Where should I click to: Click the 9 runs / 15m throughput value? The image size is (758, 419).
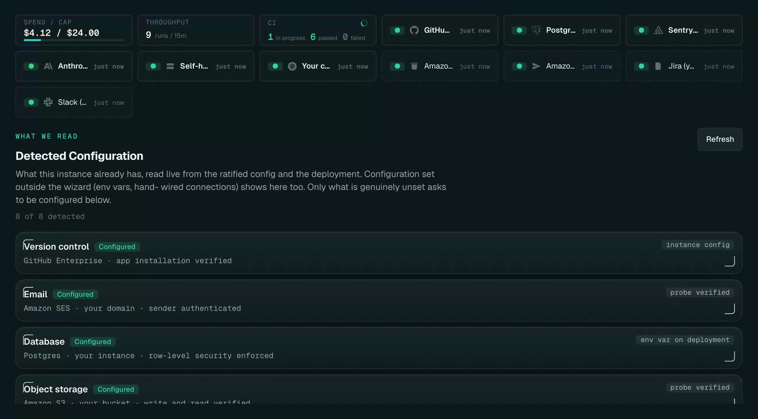point(166,35)
